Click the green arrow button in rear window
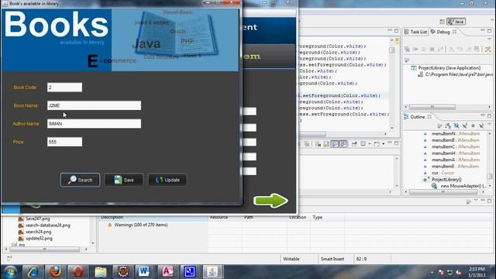 tap(270, 201)
